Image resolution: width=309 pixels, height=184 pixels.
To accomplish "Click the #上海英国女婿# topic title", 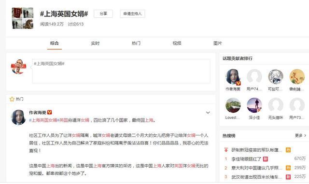I will coord(64,14).
